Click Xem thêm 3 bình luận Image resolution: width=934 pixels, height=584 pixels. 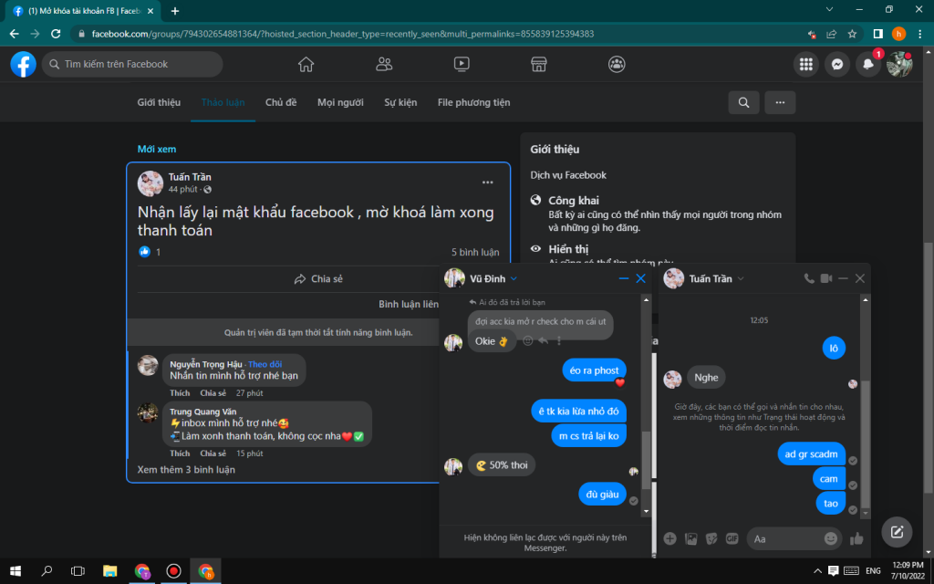[186, 470]
